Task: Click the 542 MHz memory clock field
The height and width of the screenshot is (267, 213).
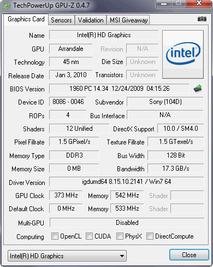Action: click(127, 195)
